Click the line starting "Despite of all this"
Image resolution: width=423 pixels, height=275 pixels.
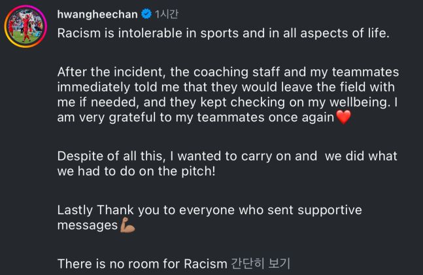[x=227, y=157]
